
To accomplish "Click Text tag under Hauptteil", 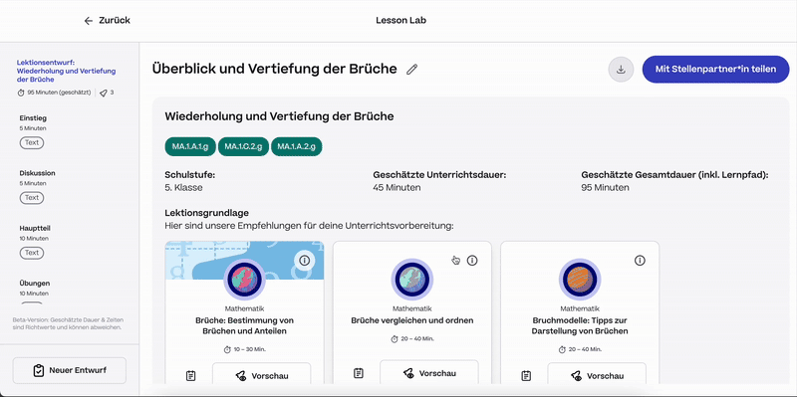I will coord(32,253).
